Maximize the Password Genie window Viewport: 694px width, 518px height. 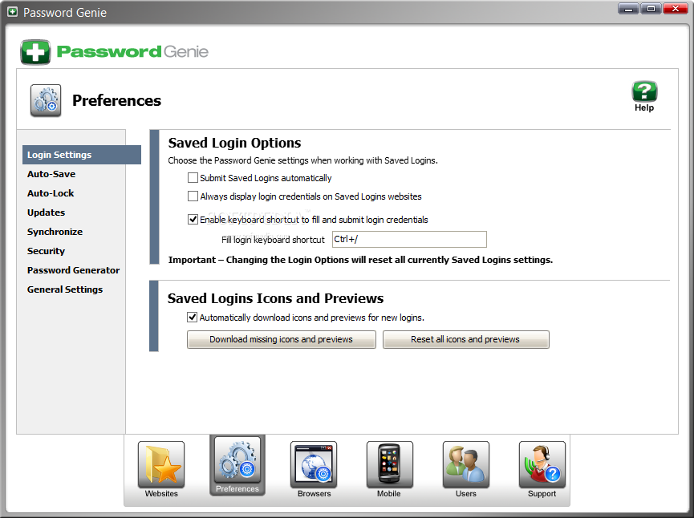tap(651, 8)
